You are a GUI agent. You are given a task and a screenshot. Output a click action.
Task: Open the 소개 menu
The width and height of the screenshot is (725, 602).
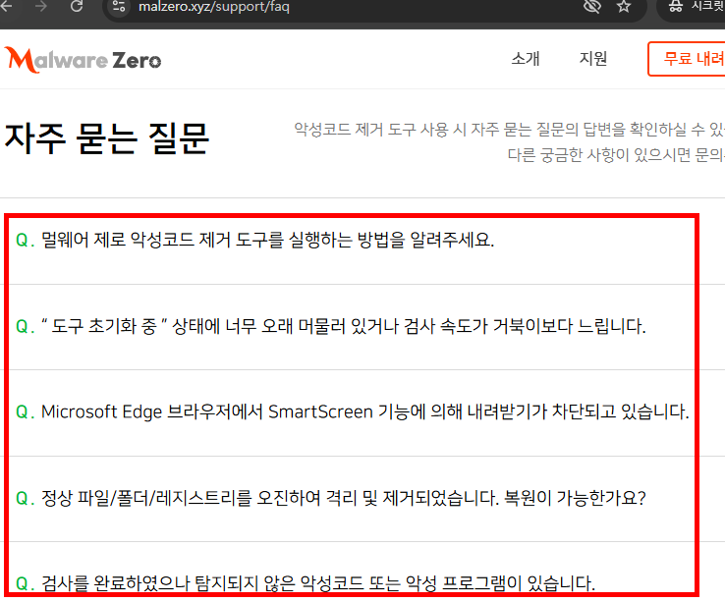[526, 59]
